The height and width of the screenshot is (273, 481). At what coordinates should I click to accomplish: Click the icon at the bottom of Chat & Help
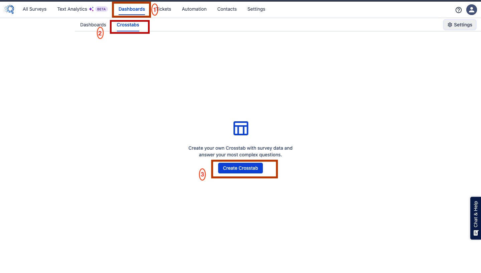pos(476,233)
